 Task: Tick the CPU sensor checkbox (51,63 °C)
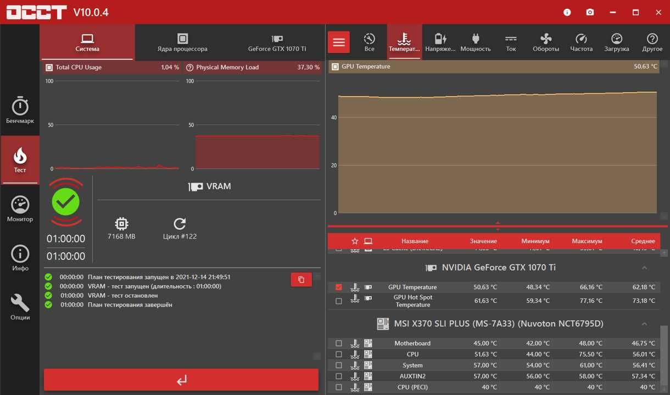339,354
